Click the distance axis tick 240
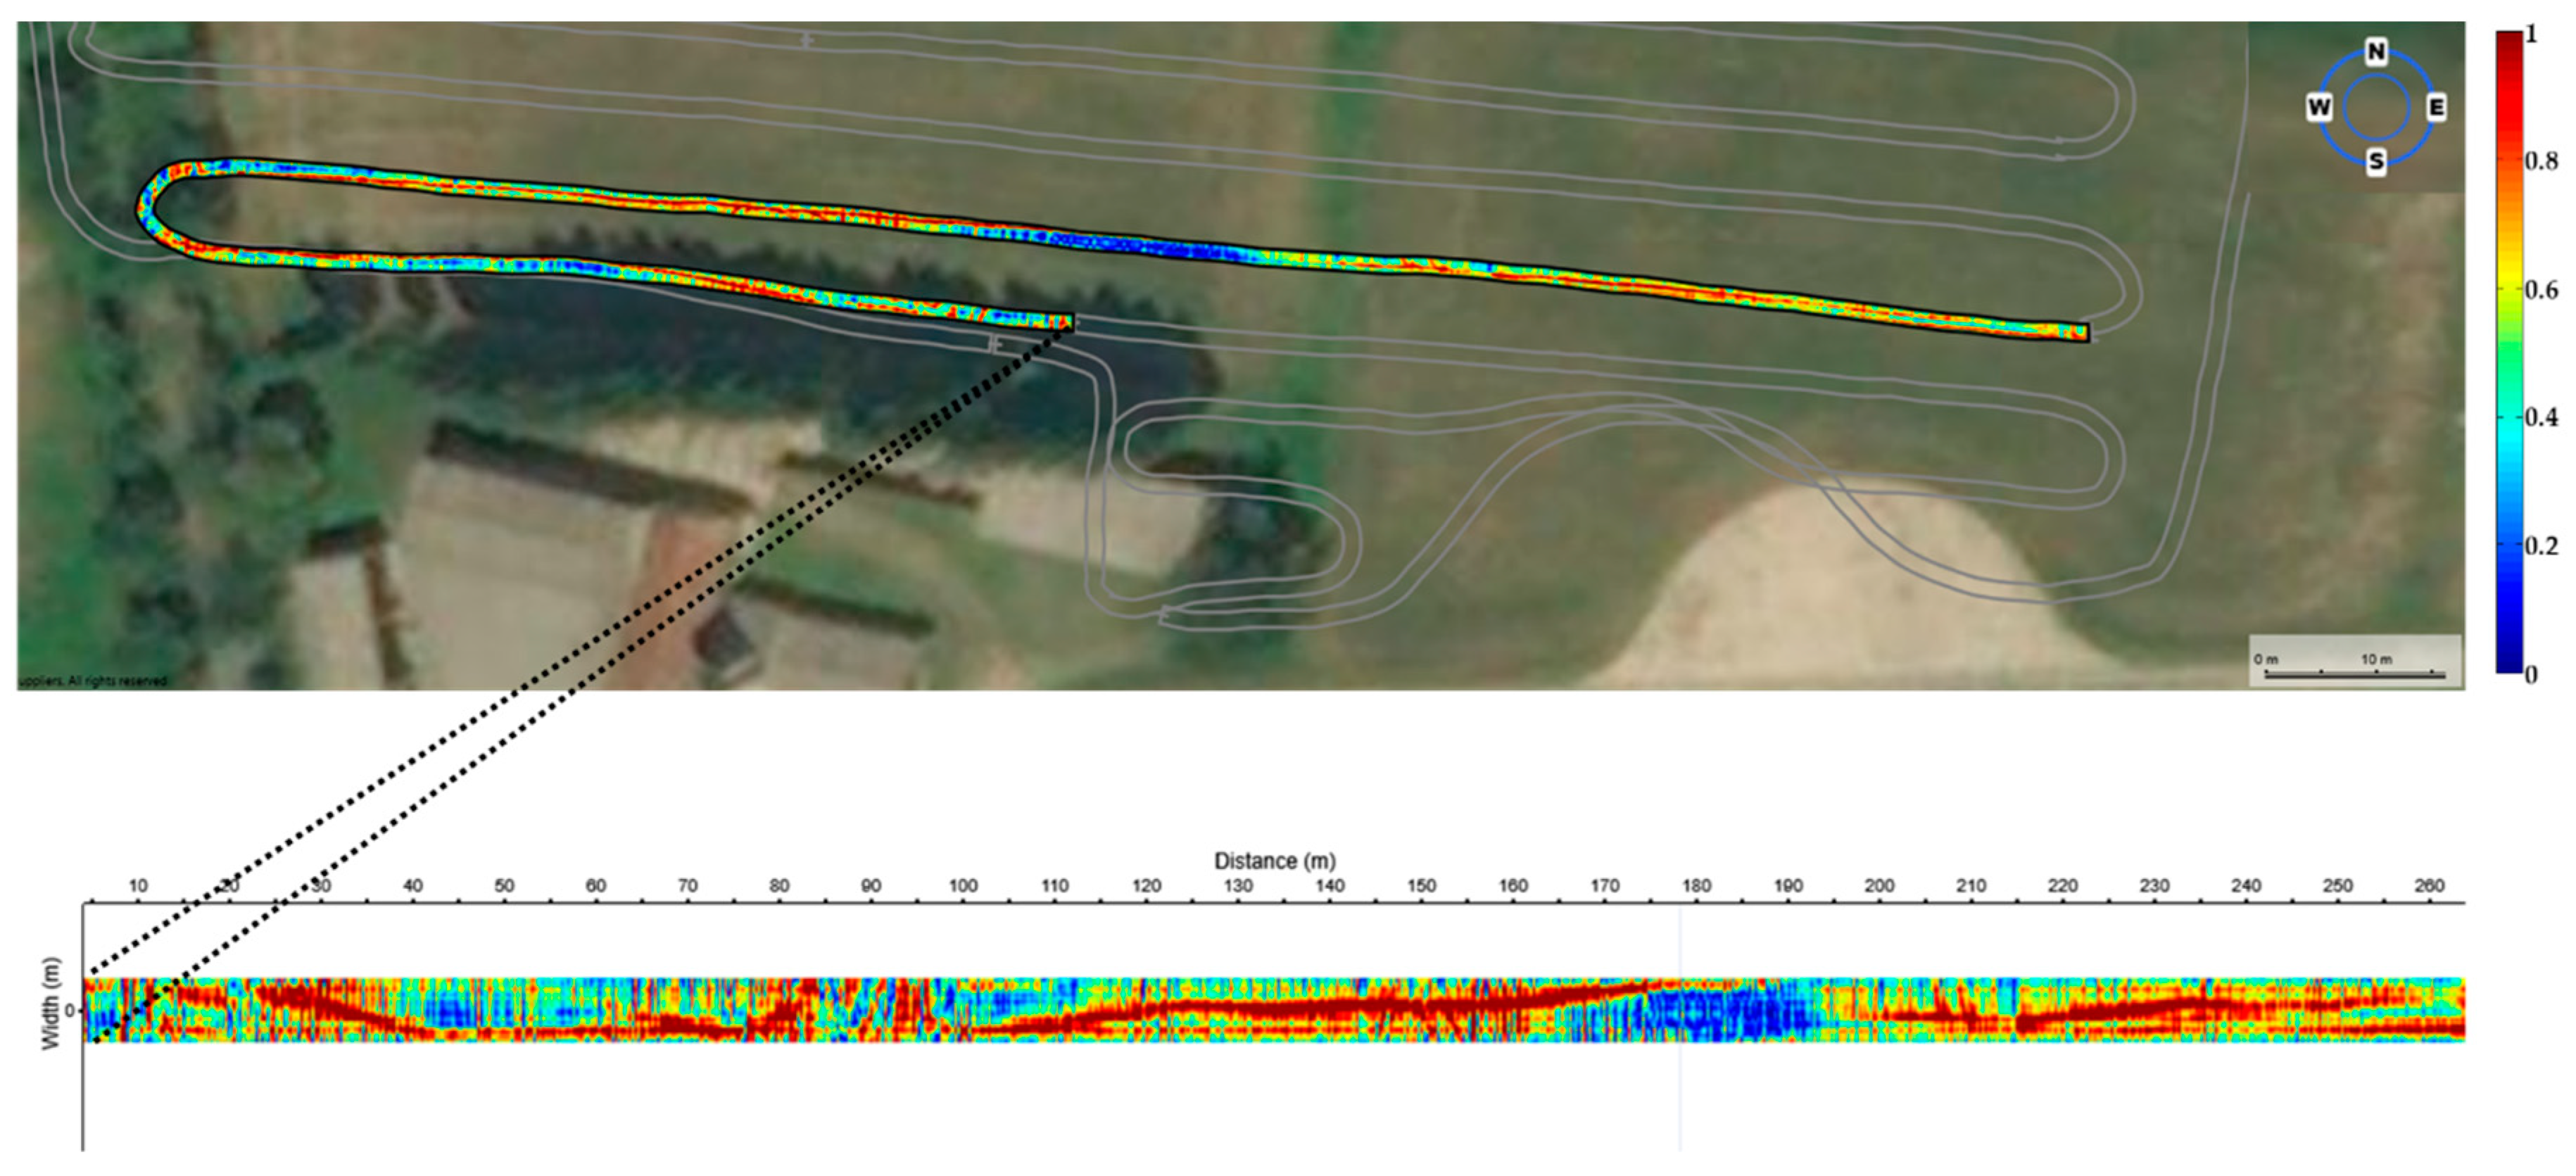 tap(2246, 885)
